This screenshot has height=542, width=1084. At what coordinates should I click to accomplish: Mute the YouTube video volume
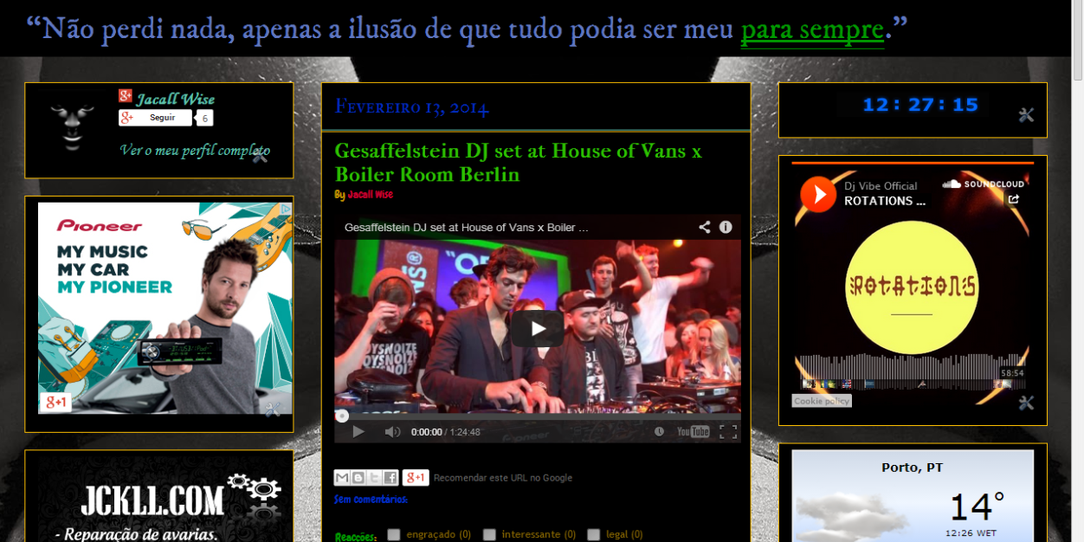click(x=392, y=431)
